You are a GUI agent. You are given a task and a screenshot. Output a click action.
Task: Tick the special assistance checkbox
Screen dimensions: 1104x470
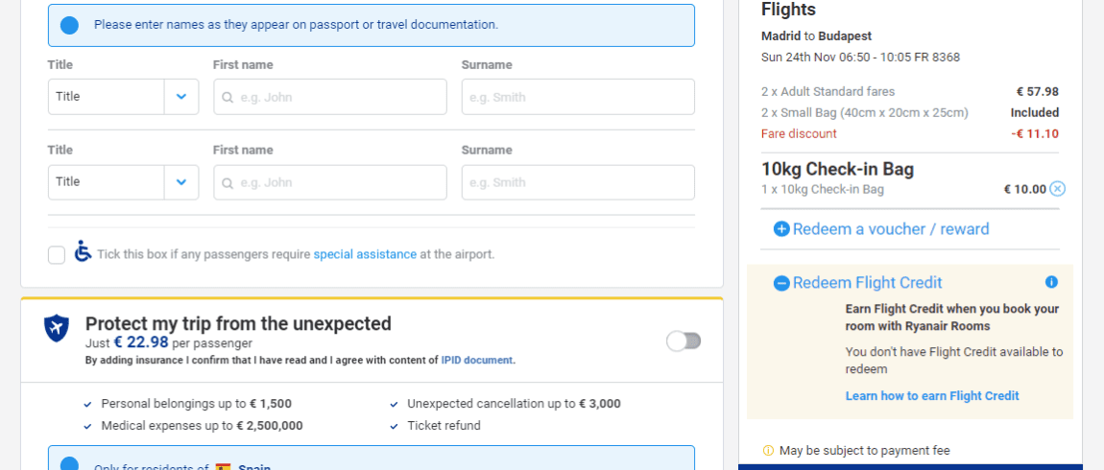(x=57, y=255)
